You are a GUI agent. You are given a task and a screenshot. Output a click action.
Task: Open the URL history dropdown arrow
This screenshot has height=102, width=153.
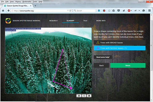click(68, 11)
